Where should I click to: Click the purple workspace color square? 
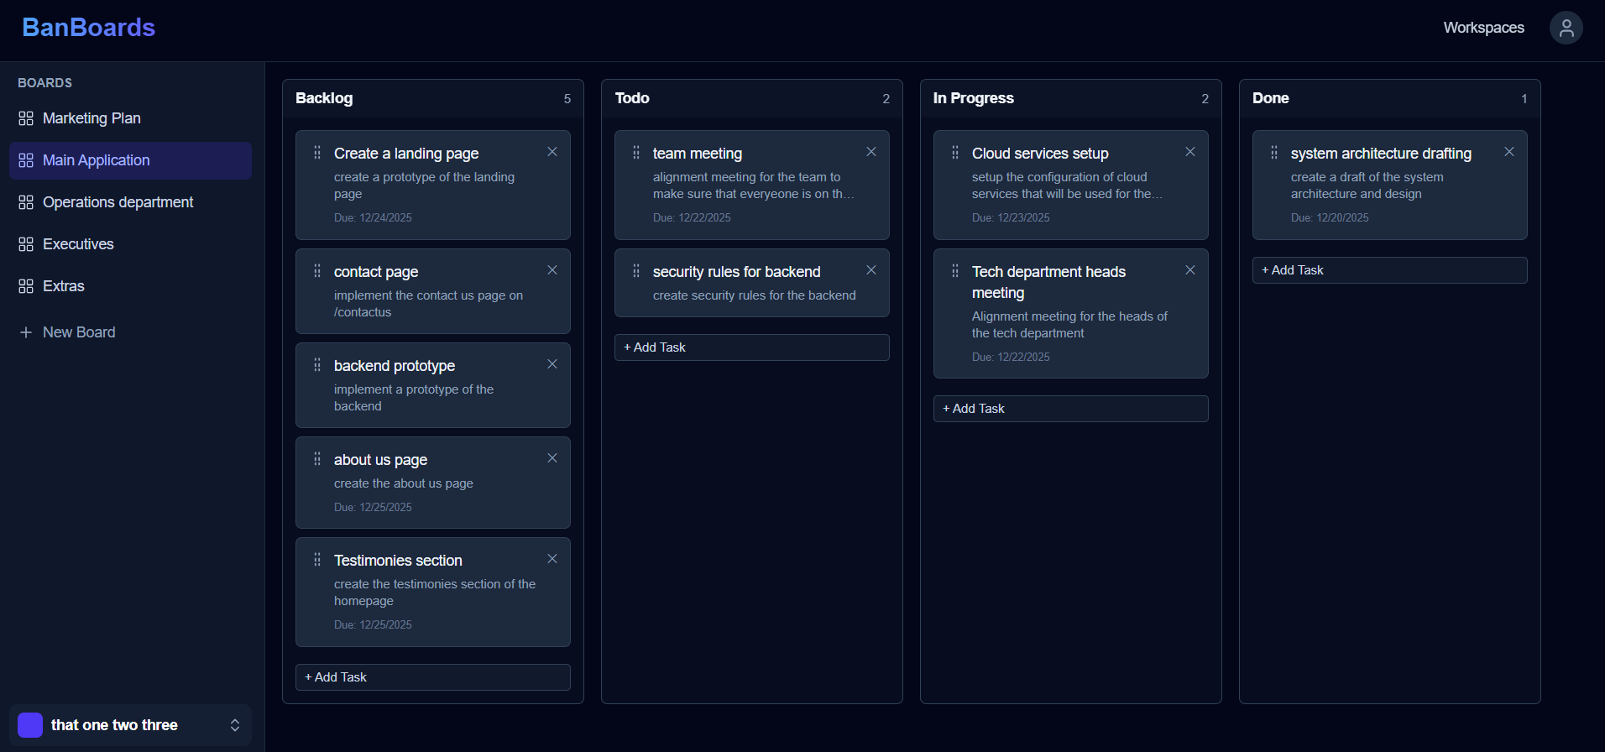tap(30, 725)
